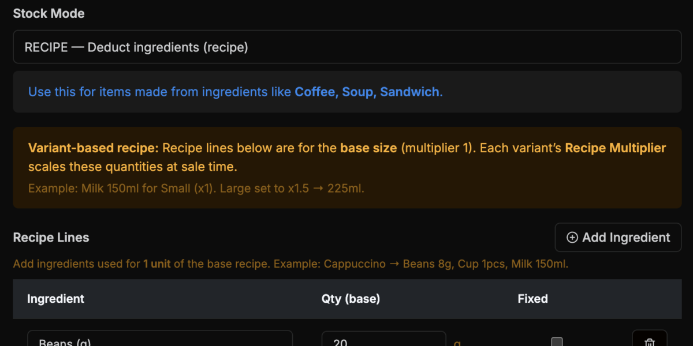Open the Stock Mode dropdown
Image resolution: width=693 pixels, height=346 pixels.
click(347, 47)
